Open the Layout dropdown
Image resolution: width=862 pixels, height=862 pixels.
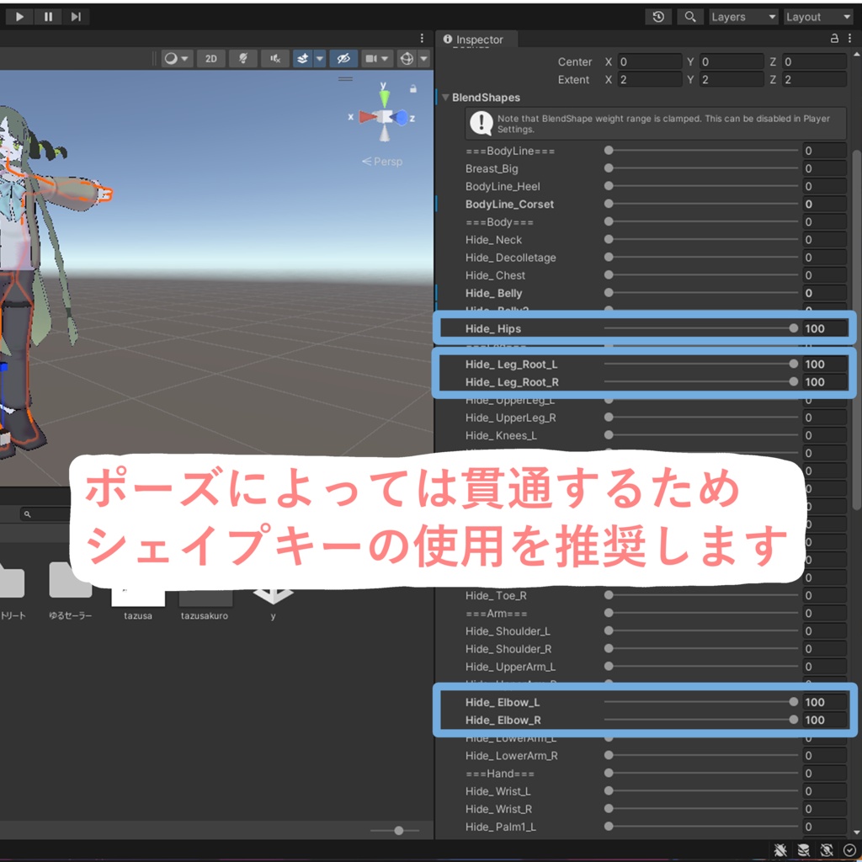coord(818,17)
